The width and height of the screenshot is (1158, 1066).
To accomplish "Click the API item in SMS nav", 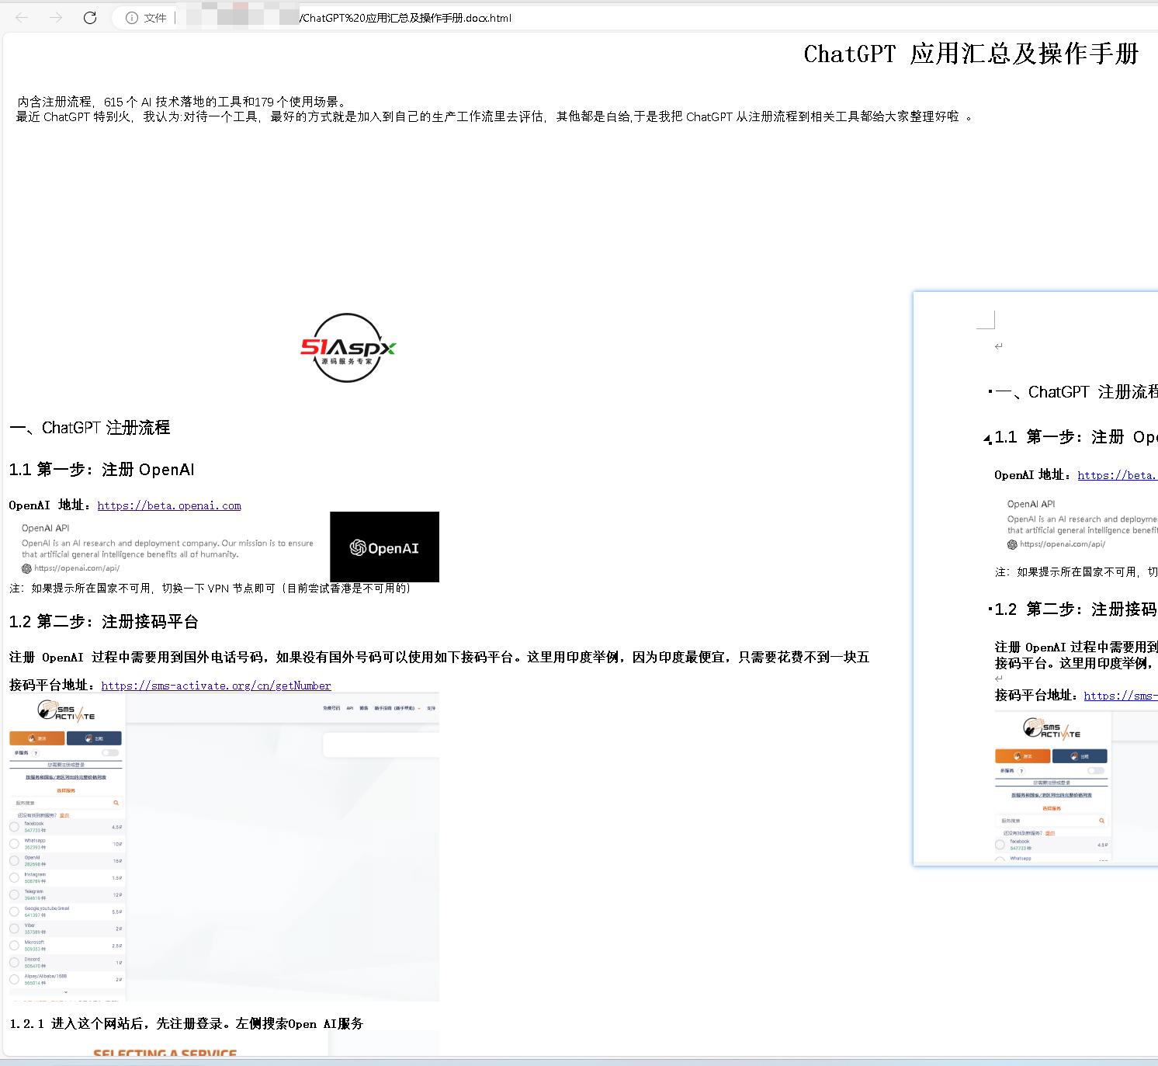I will tap(350, 708).
